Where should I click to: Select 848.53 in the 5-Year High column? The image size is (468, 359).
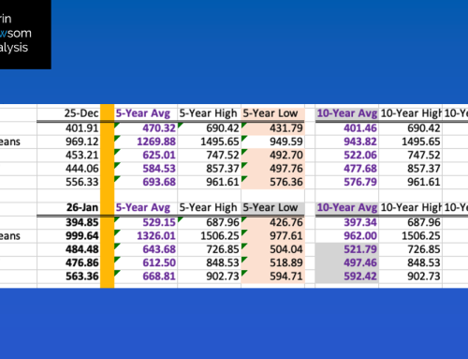pos(209,262)
